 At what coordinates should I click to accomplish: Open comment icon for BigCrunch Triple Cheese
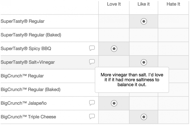(x=92, y=117)
